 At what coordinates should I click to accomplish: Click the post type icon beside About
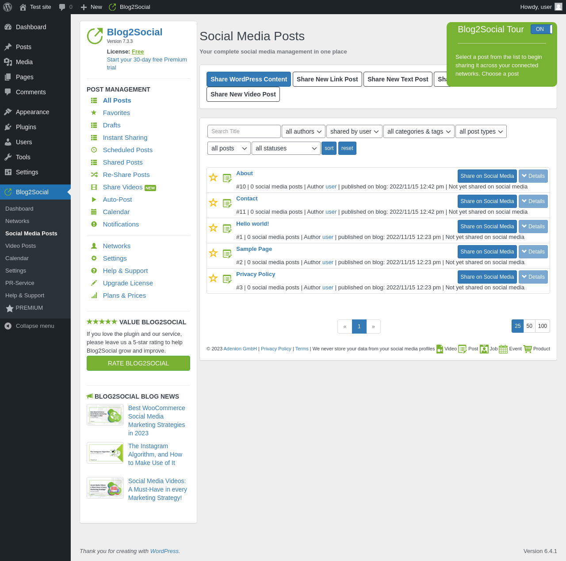[227, 178]
